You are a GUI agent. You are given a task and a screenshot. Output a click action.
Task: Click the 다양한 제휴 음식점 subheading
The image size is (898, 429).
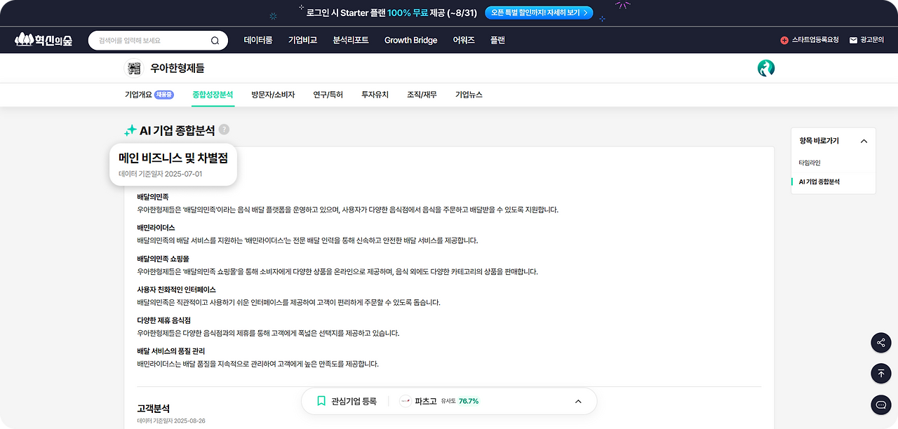click(163, 320)
